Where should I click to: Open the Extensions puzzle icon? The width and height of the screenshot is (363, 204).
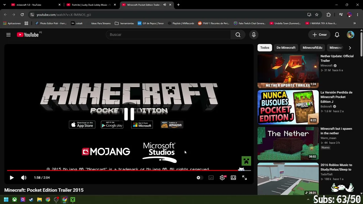[328, 15]
